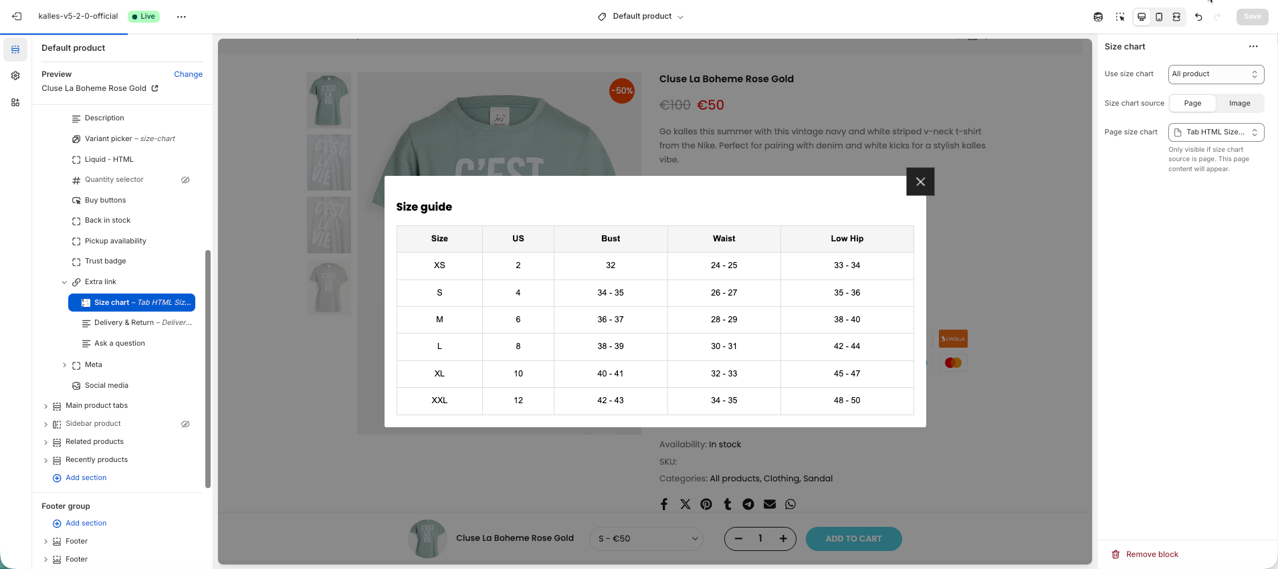The width and height of the screenshot is (1278, 569).
Task: Share product via Telegram icon
Action: 748,504
